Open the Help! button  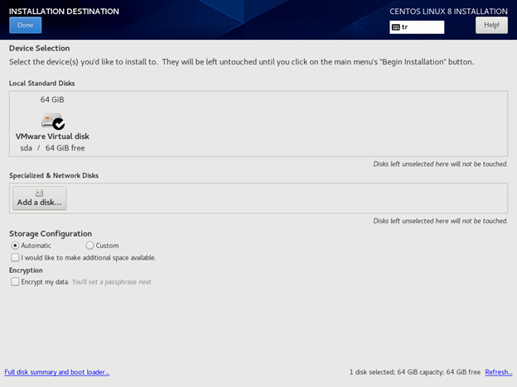pyautogui.click(x=491, y=26)
